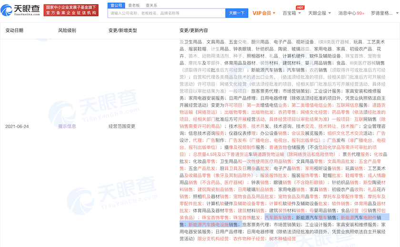This screenshot has height=247, width=400.
Task: Open the official credit agency red banner
Action: 71,10
